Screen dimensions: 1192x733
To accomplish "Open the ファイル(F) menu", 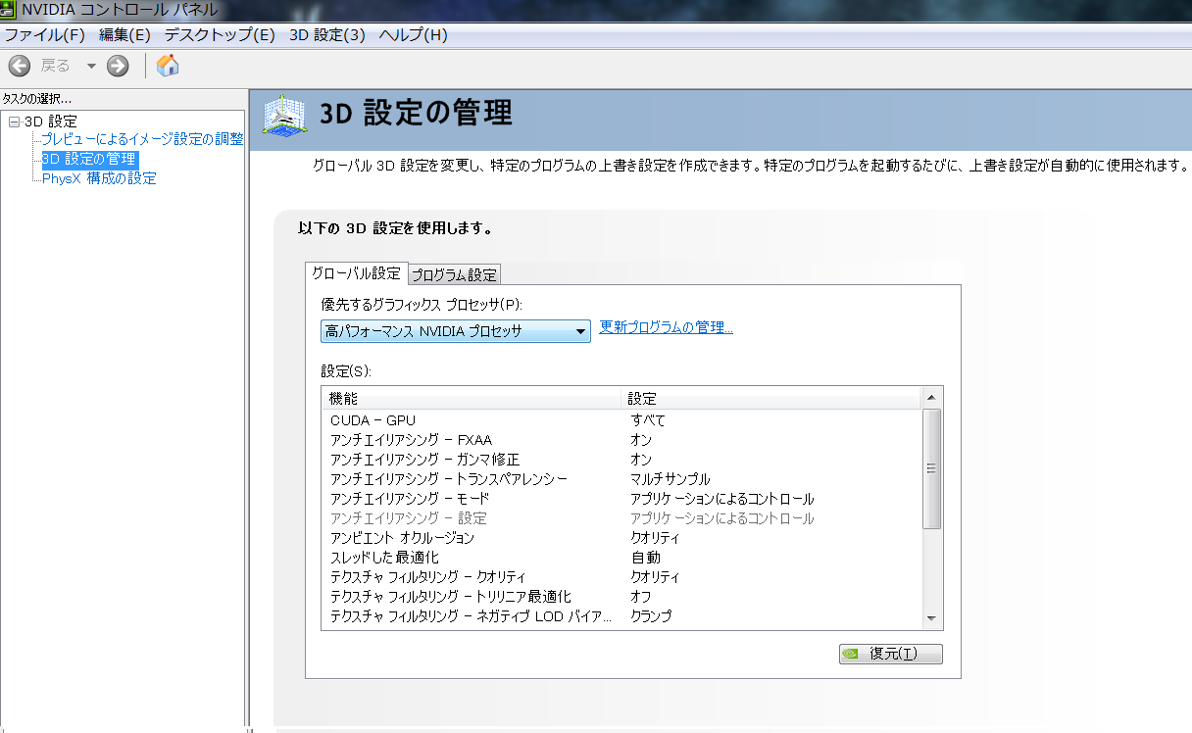I will tap(45, 34).
